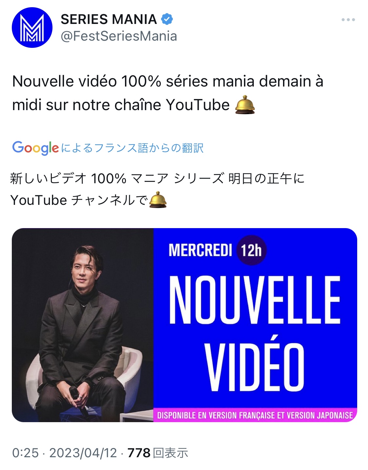This screenshot has height=470, width=368.
Task: Open the three-dot more options menu
Action: (348, 20)
